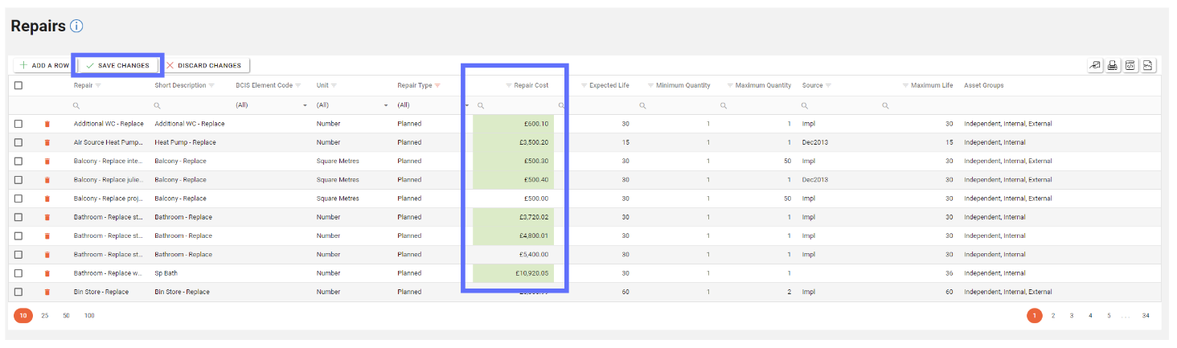
Task: Go to page 2 of the grid
Action: click(1053, 316)
